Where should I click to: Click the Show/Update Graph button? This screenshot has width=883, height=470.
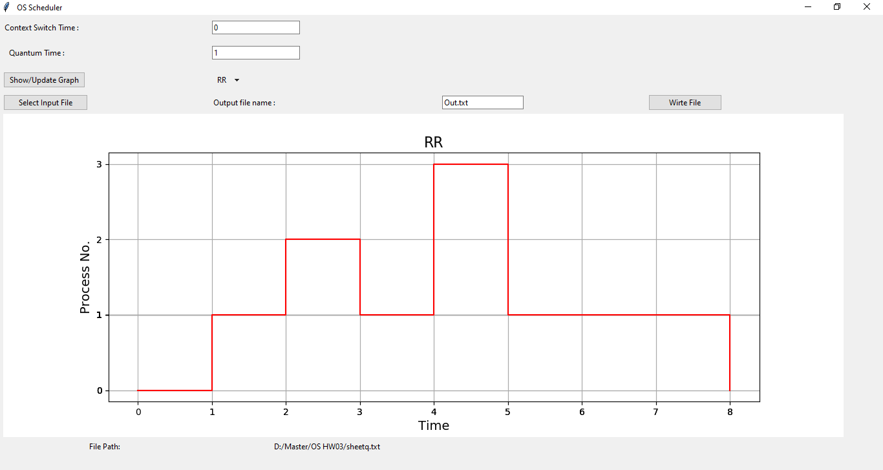pyautogui.click(x=44, y=80)
